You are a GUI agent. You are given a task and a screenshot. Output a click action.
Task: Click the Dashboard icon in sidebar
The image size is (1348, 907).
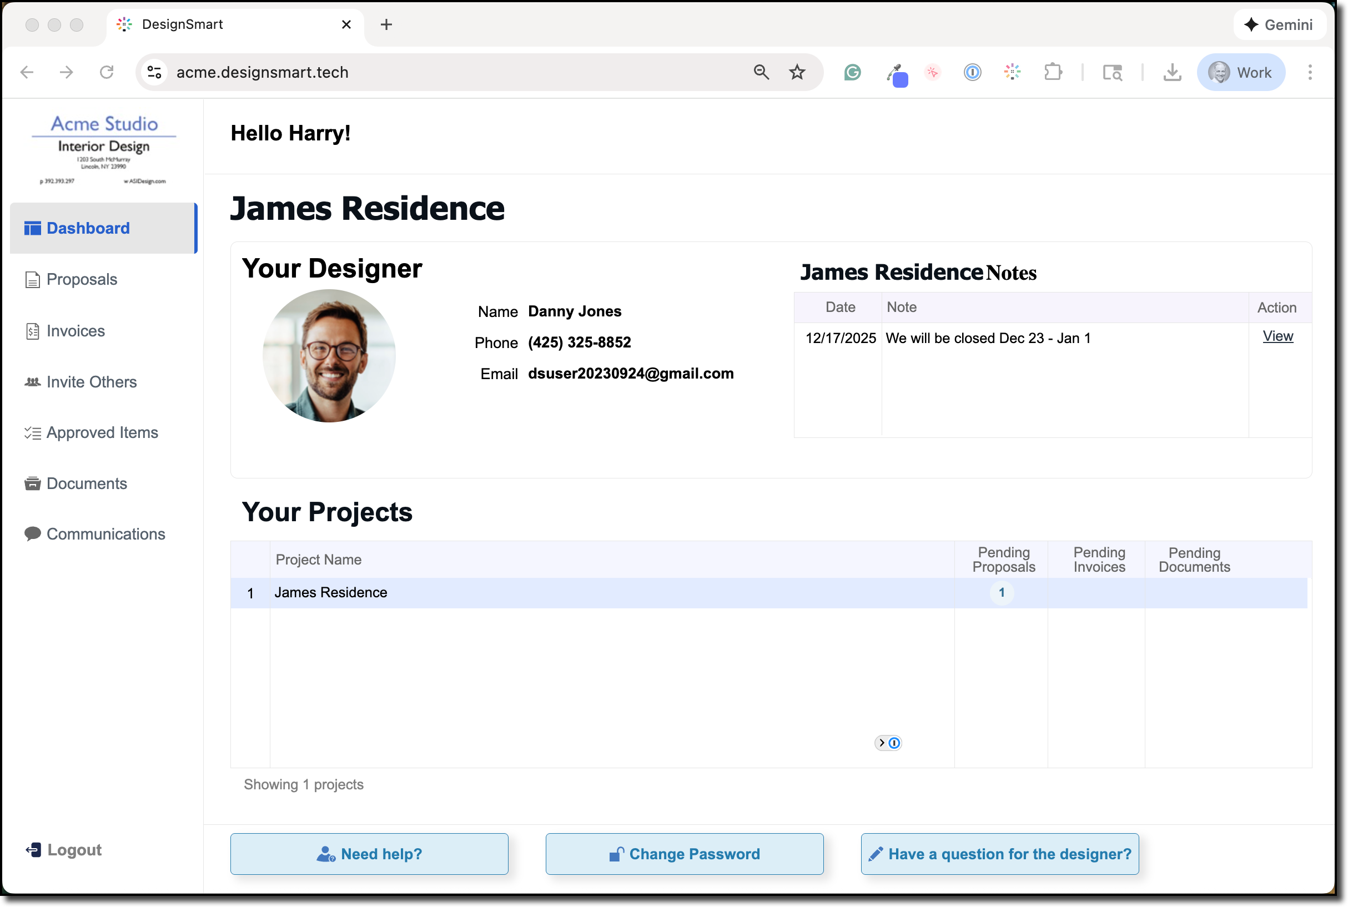point(32,229)
